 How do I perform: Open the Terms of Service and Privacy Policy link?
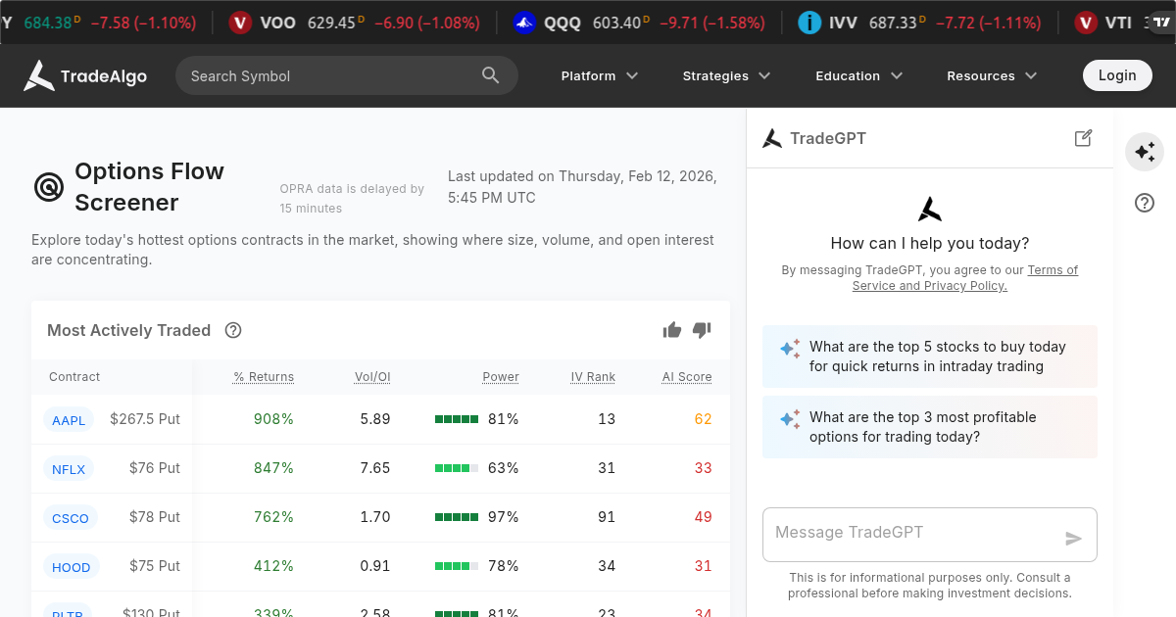click(x=965, y=278)
